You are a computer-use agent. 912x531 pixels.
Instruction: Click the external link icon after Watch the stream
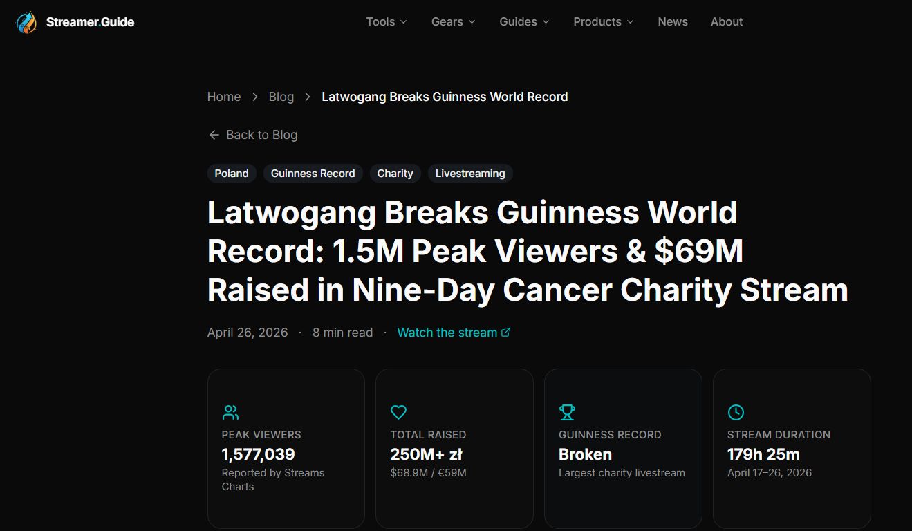click(506, 332)
